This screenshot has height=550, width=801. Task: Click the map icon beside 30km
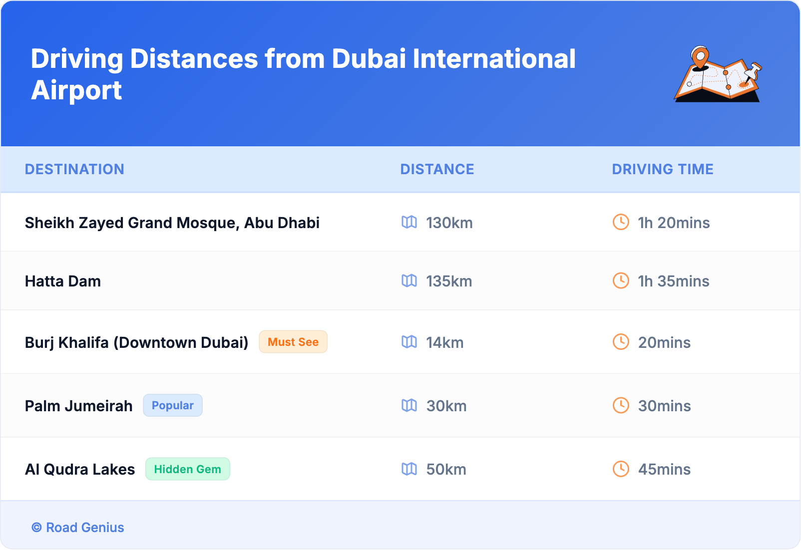pyautogui.click(x=409, y=405)
